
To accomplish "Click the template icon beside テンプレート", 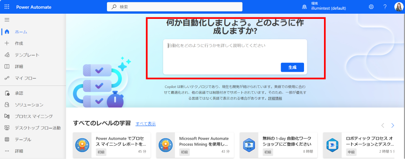I will (7, 55).
